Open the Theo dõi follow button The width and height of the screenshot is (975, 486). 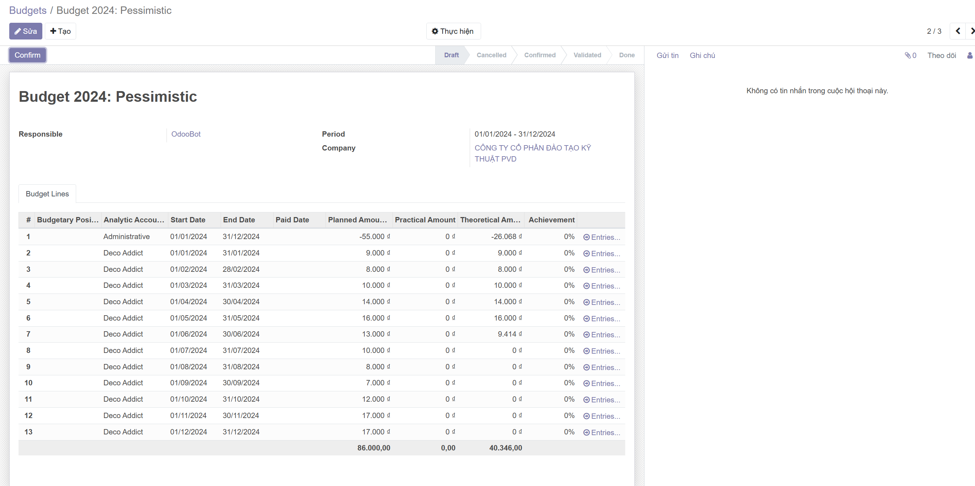[941, 55]
